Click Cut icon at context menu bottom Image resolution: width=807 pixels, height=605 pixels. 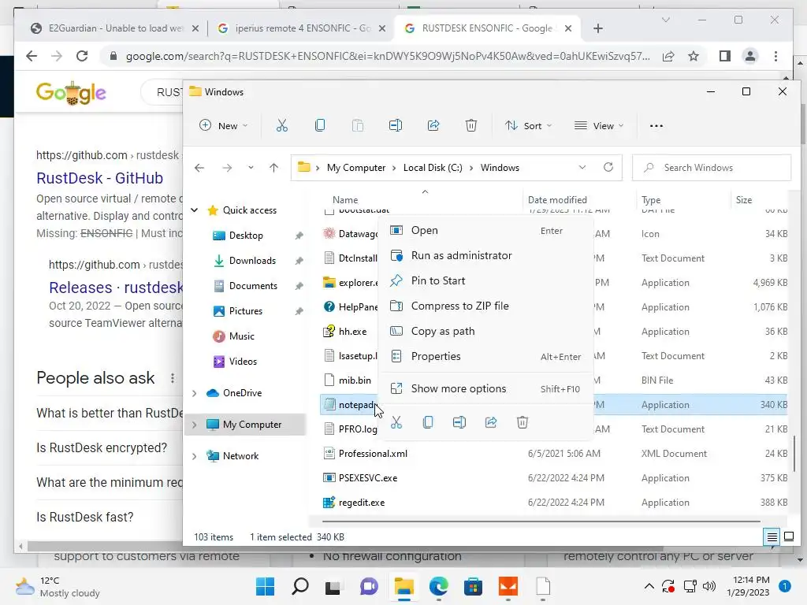396,422
